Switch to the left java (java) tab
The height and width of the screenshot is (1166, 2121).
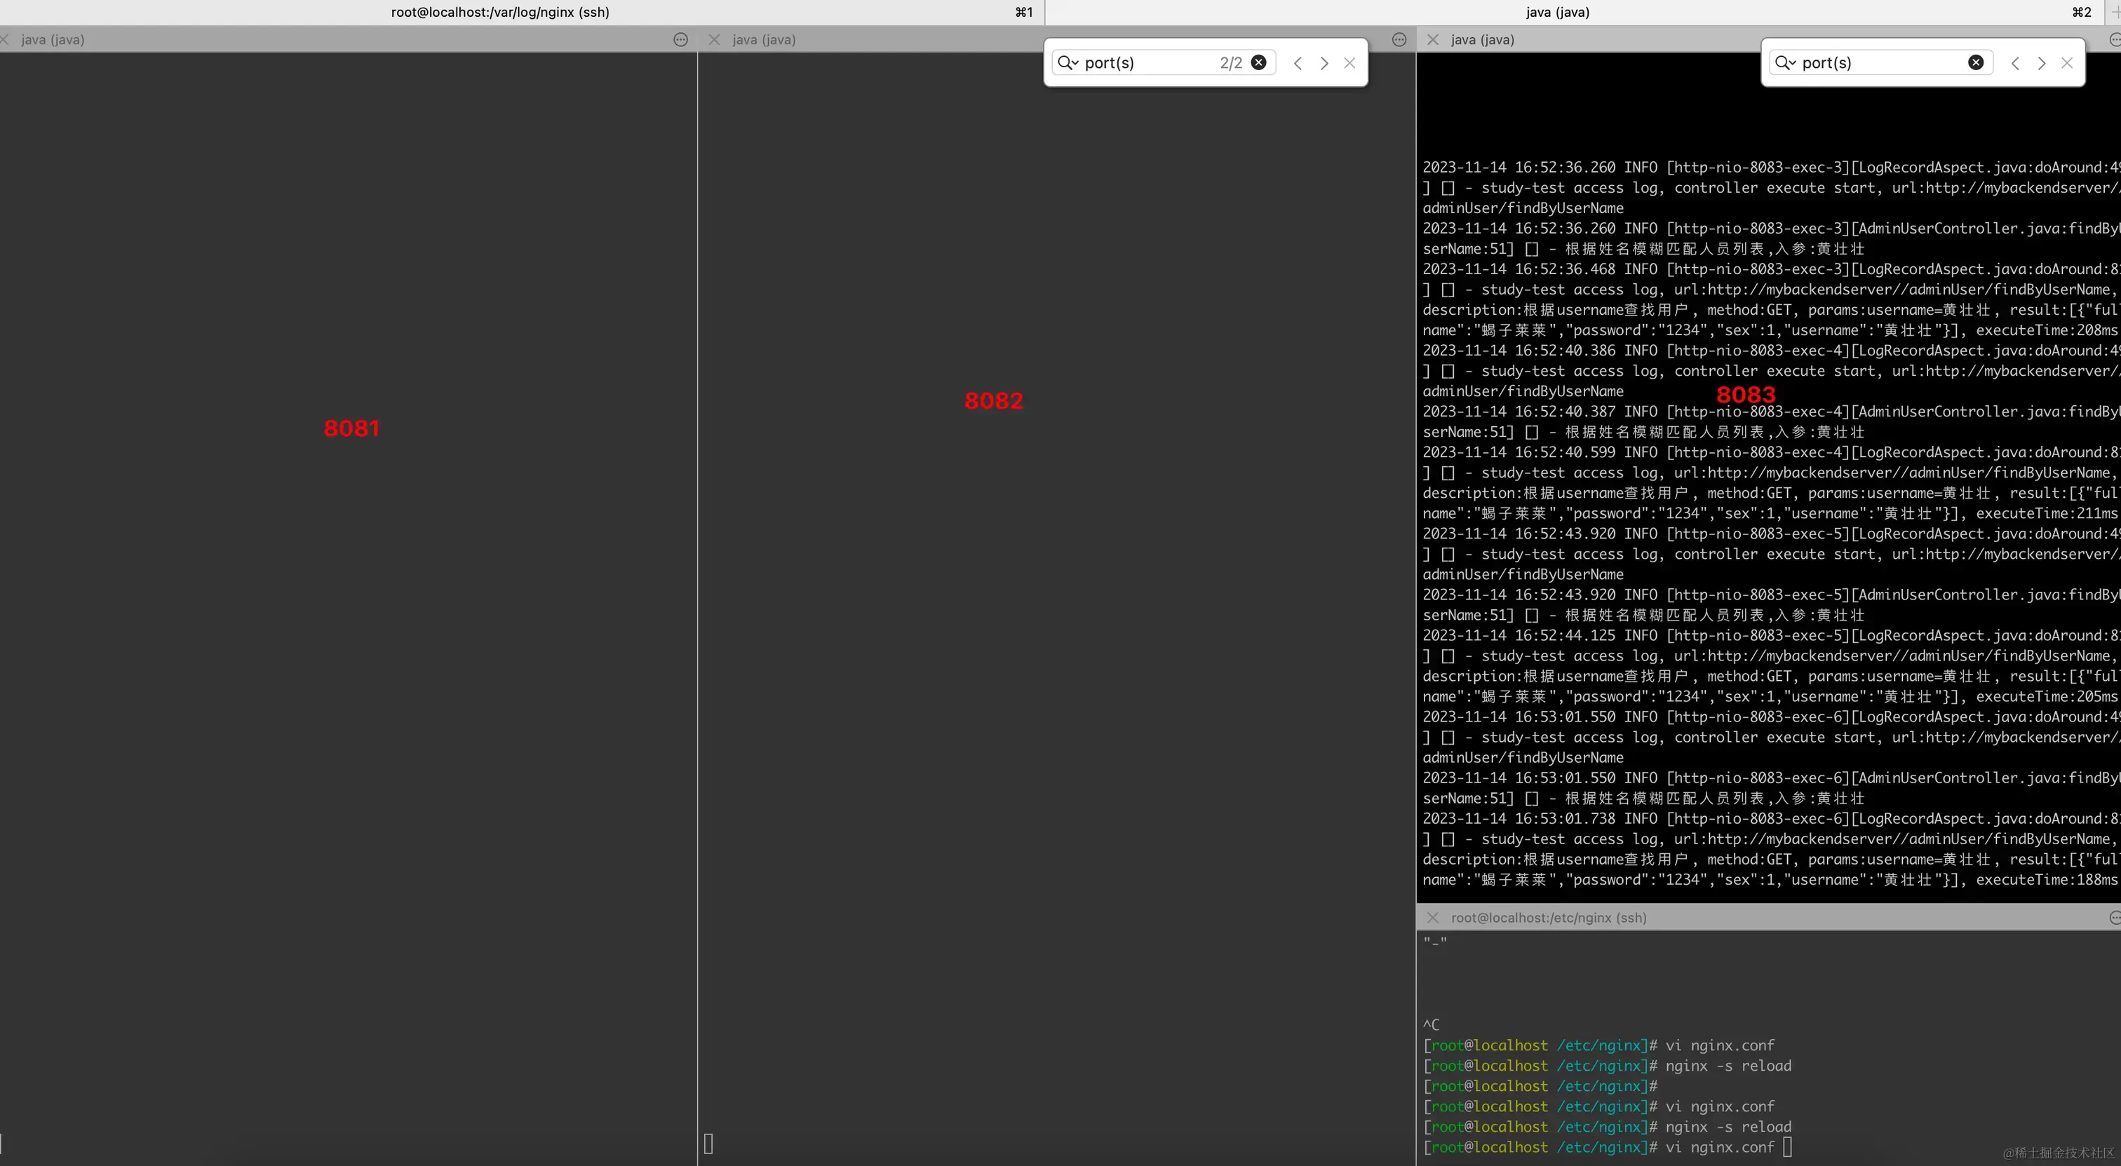[x=53, y=39]
